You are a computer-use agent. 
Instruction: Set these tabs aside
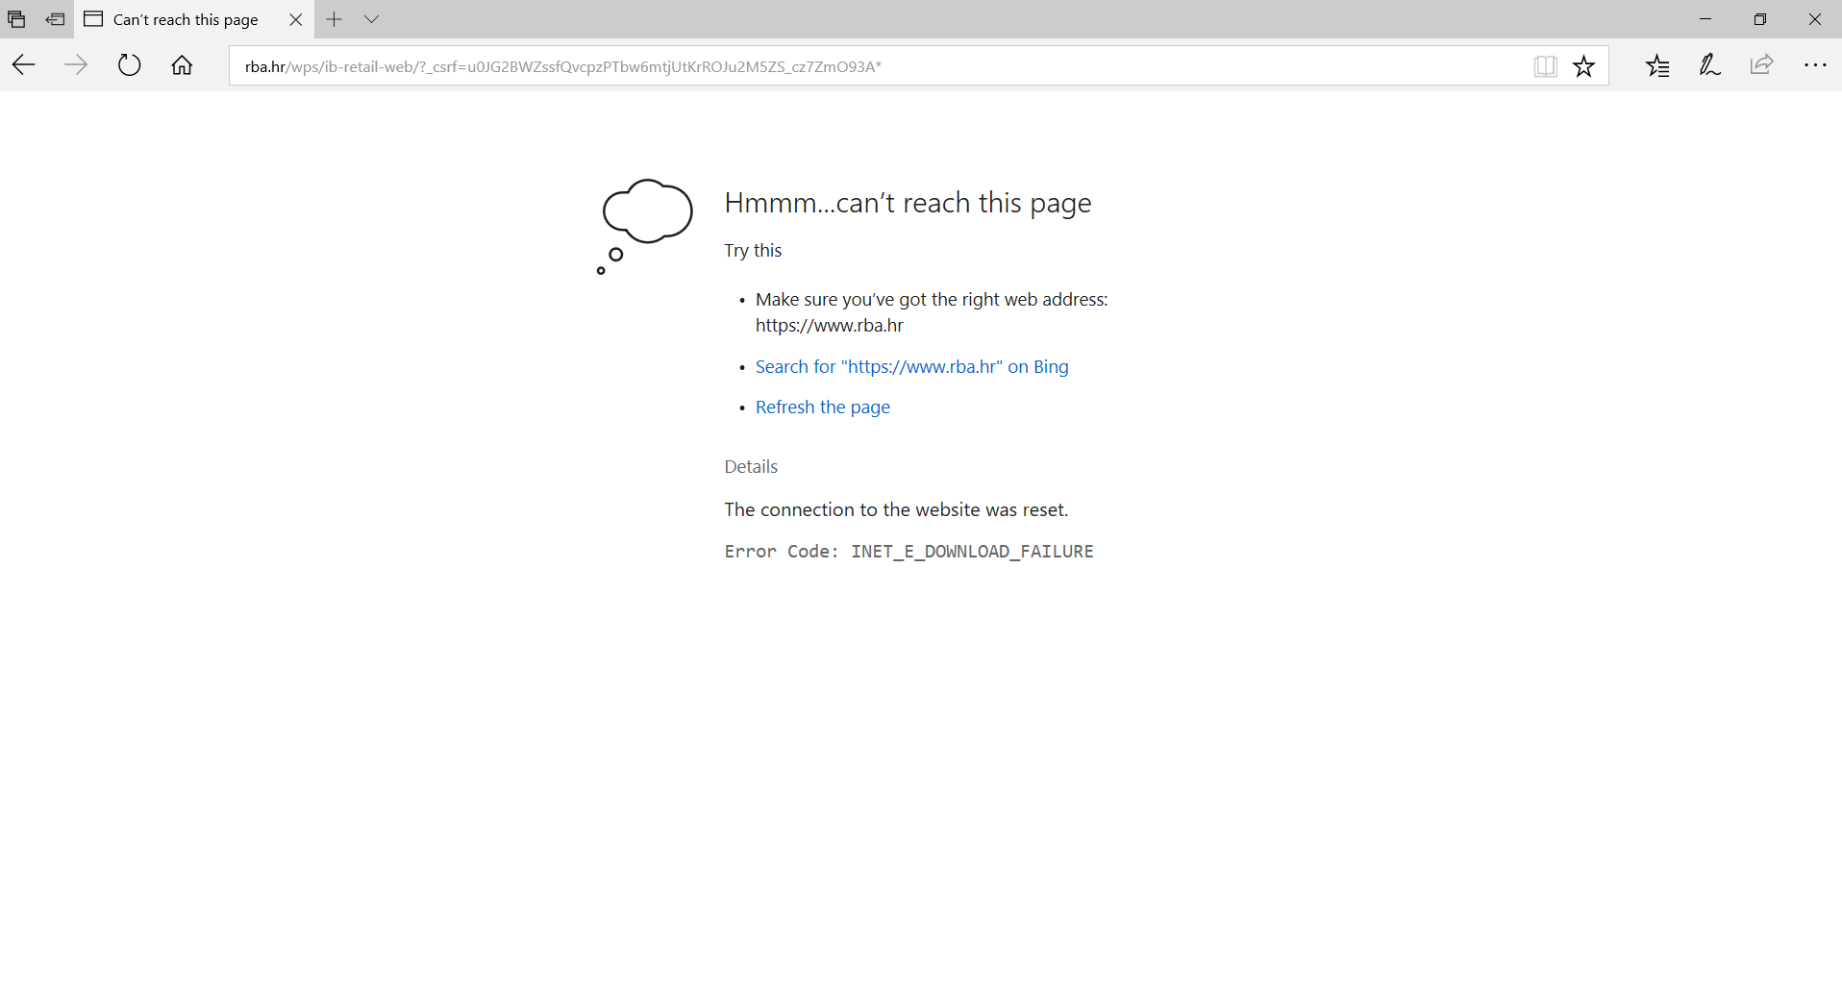(x=56, y=19)
